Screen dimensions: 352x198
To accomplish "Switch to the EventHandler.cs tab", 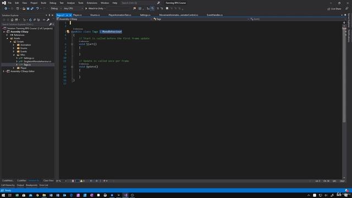I will pyautogui.click(x=215, y=15).
